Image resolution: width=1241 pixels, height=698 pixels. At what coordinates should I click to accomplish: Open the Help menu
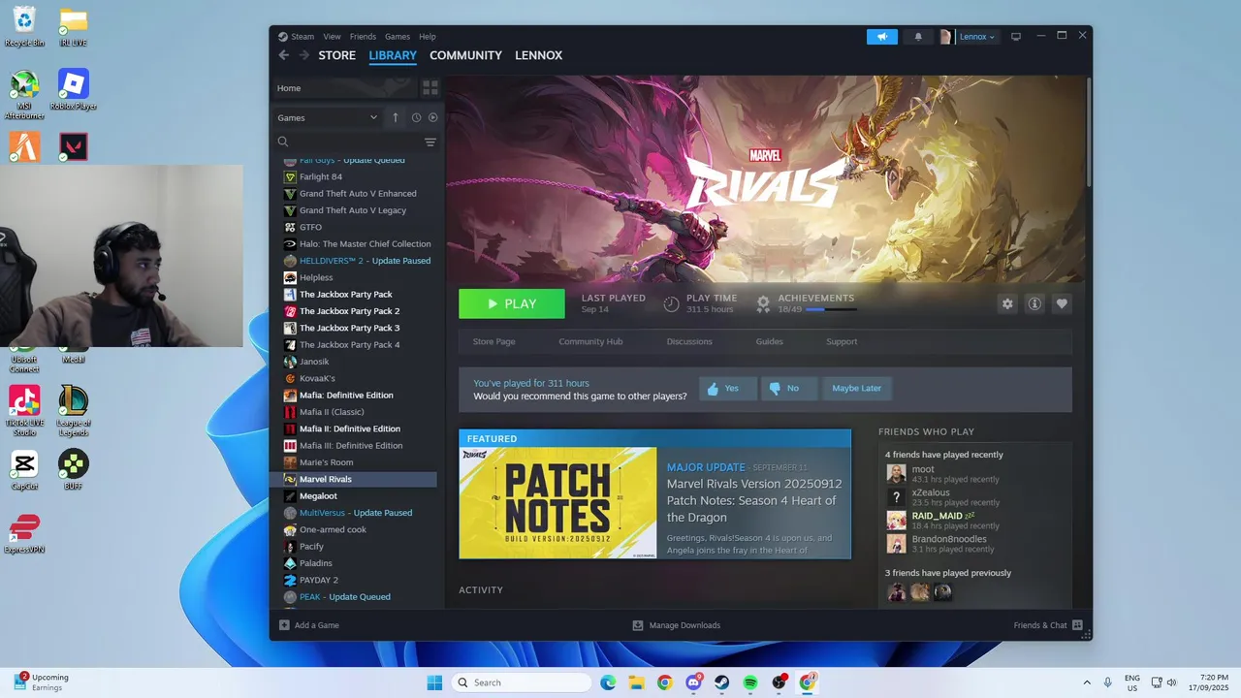(x=428, y=37)
